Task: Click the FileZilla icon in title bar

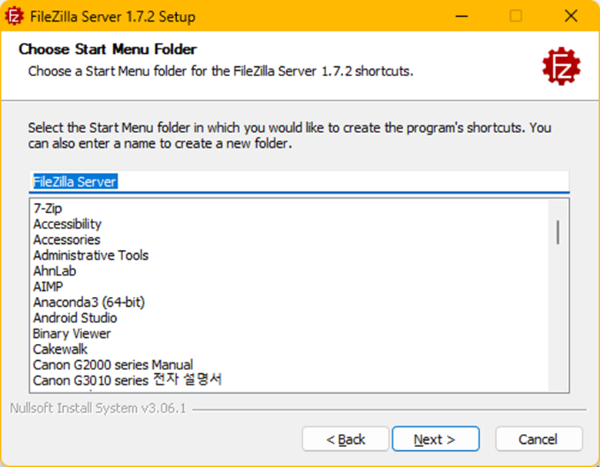Action: point(14,16)
